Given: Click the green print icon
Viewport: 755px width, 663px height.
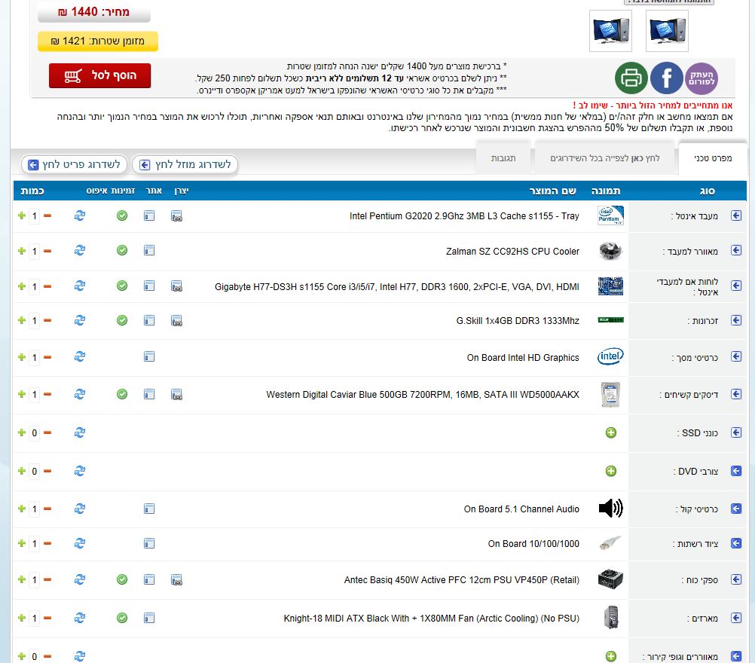Looking at the screenshot, I should coord(631,78).
